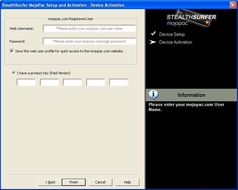238x190 pixels.
Task: Click the 'mojopac.com Registered User' group title
Action: point(71,19)
